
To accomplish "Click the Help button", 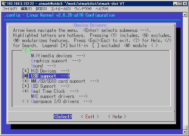I will coord(117,117).
